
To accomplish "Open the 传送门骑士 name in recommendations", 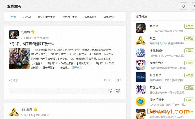I will pyautogui.click(x=157, y=100).
